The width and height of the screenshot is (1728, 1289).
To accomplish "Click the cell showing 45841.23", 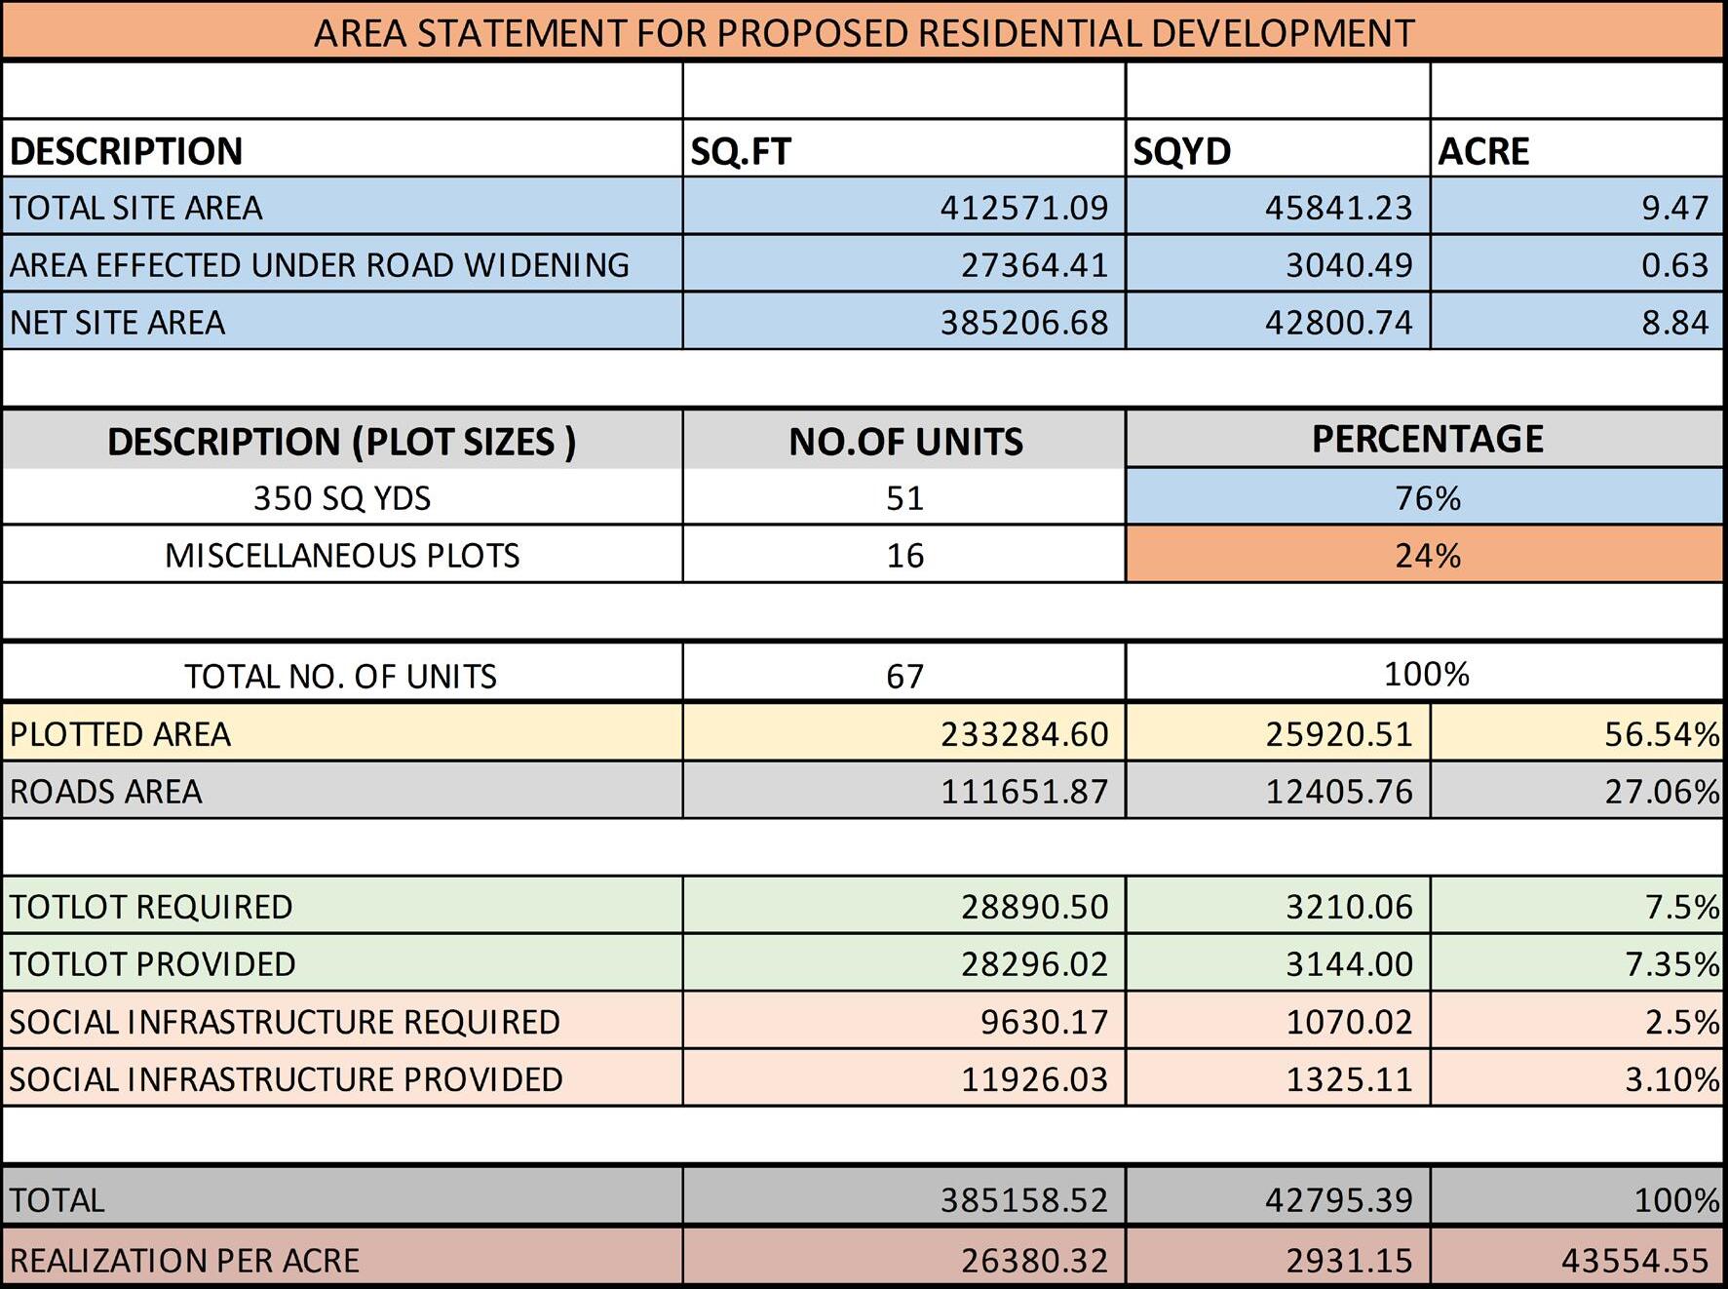I will [1278, 206].
